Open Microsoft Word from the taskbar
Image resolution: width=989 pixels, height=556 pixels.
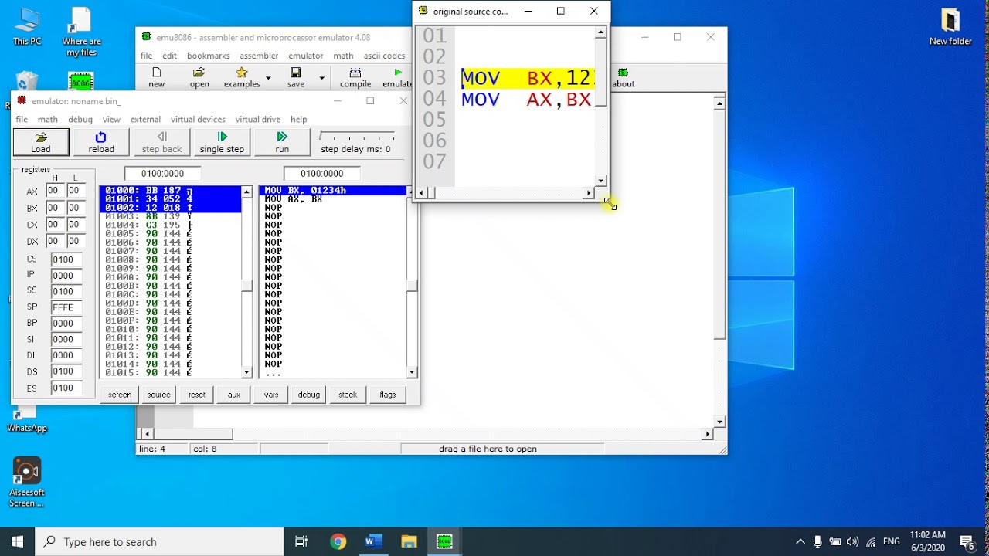[x=373, y=542]
